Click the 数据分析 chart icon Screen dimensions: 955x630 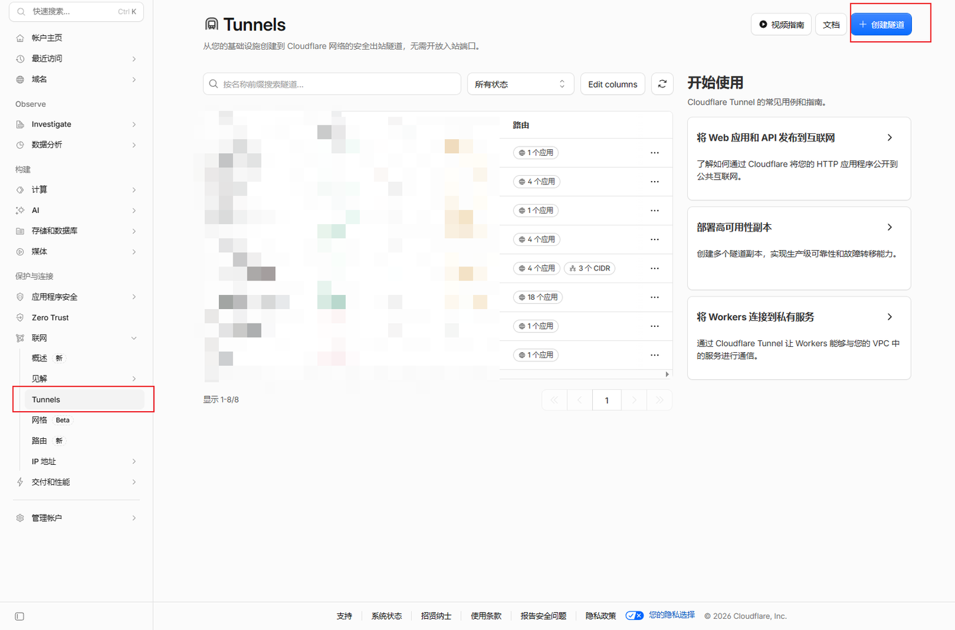tap(20, 145)
